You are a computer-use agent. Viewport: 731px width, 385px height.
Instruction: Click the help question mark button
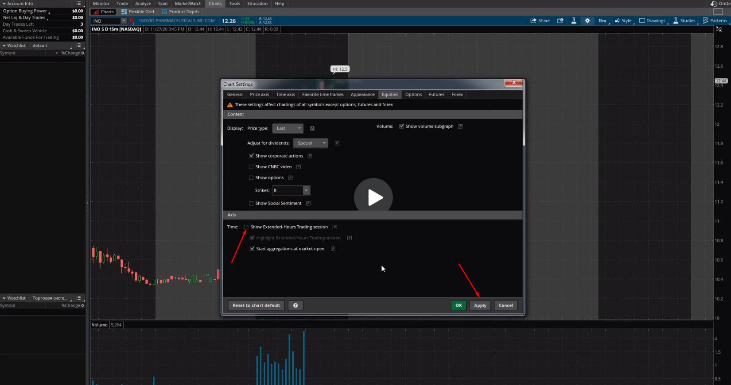coord(296,305)
